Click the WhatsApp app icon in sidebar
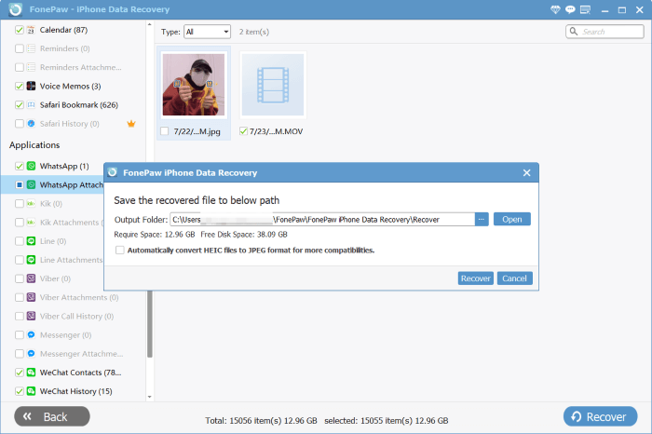This screenshot has height=434, width=652. tap(32, 166)
